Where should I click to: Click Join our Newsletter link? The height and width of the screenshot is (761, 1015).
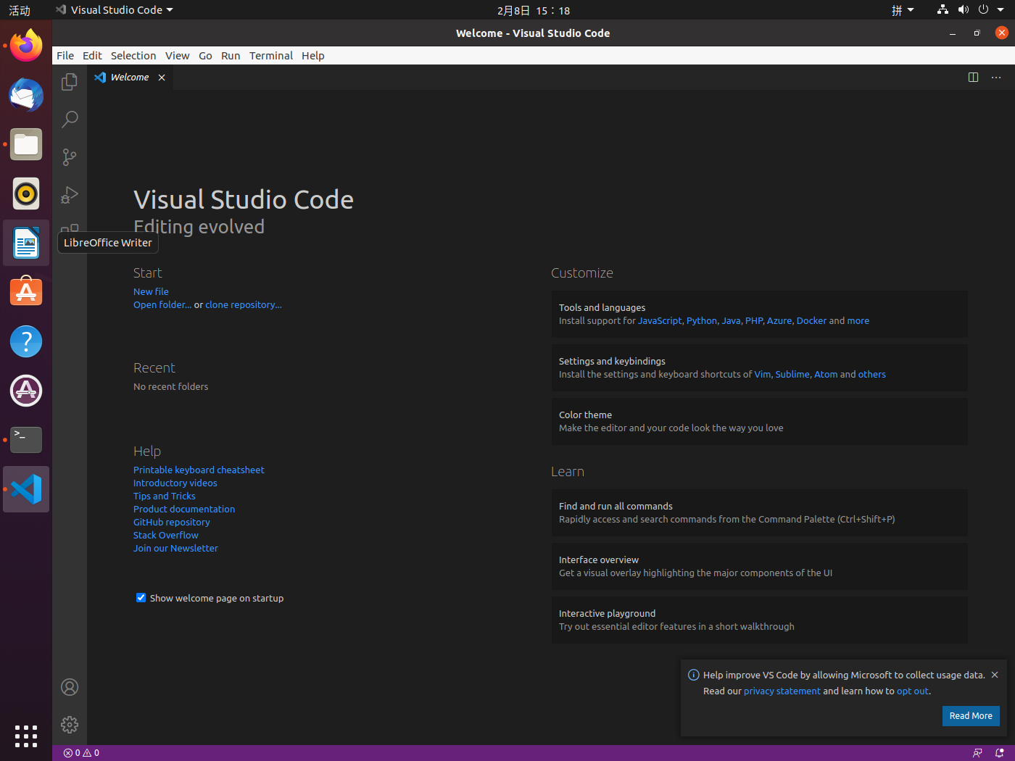point(175,548)
